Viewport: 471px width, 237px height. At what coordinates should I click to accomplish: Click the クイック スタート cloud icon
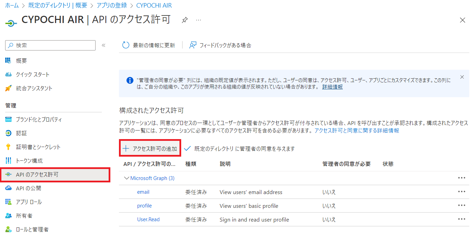coord(9,75)
